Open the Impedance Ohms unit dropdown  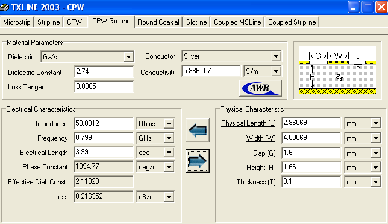click(x=169, y=123)
